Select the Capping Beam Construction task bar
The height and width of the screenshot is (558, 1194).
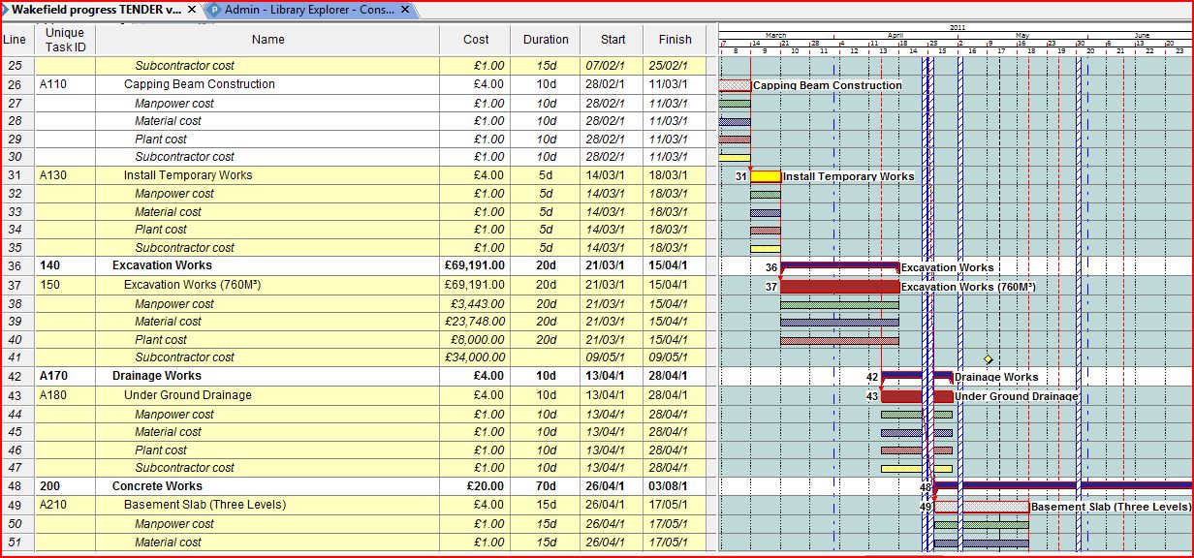click(735, 85)
